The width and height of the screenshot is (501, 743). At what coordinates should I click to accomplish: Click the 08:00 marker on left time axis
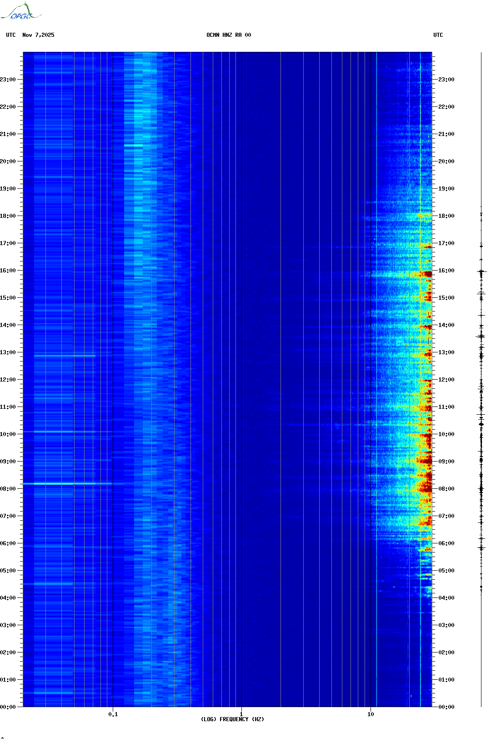(8, 489)
